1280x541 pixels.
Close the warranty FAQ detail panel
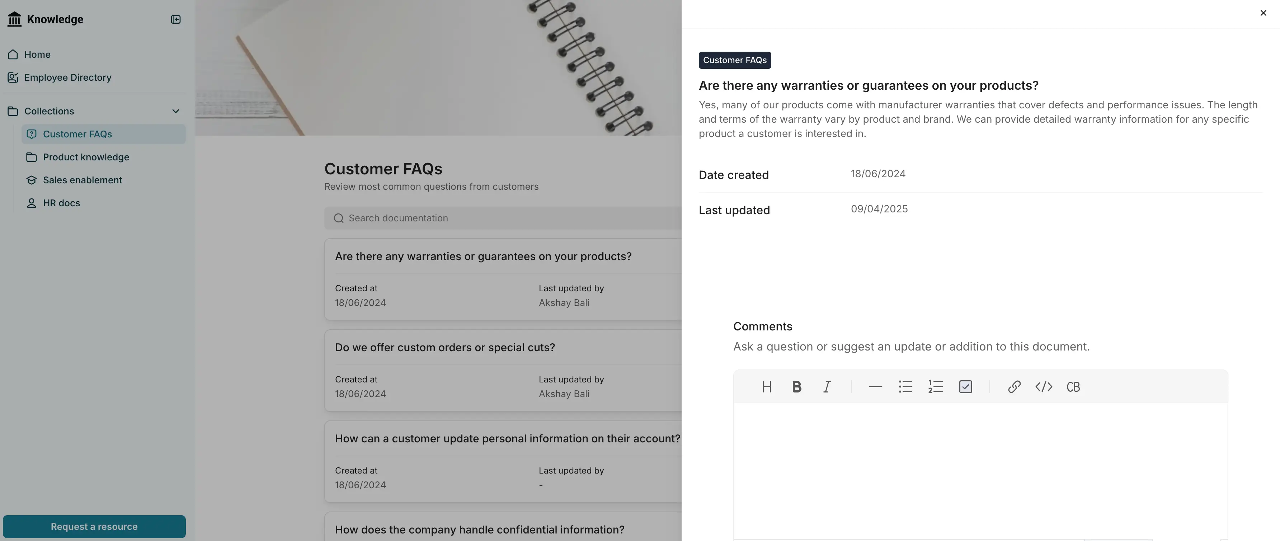1263,13
